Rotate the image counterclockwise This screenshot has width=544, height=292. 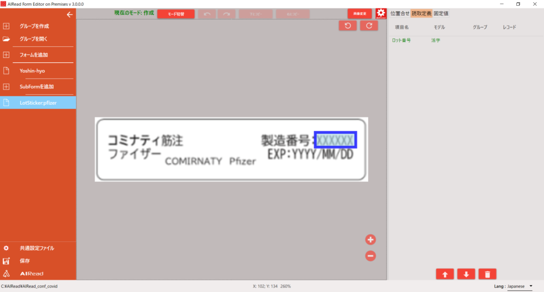coord(347,26)
